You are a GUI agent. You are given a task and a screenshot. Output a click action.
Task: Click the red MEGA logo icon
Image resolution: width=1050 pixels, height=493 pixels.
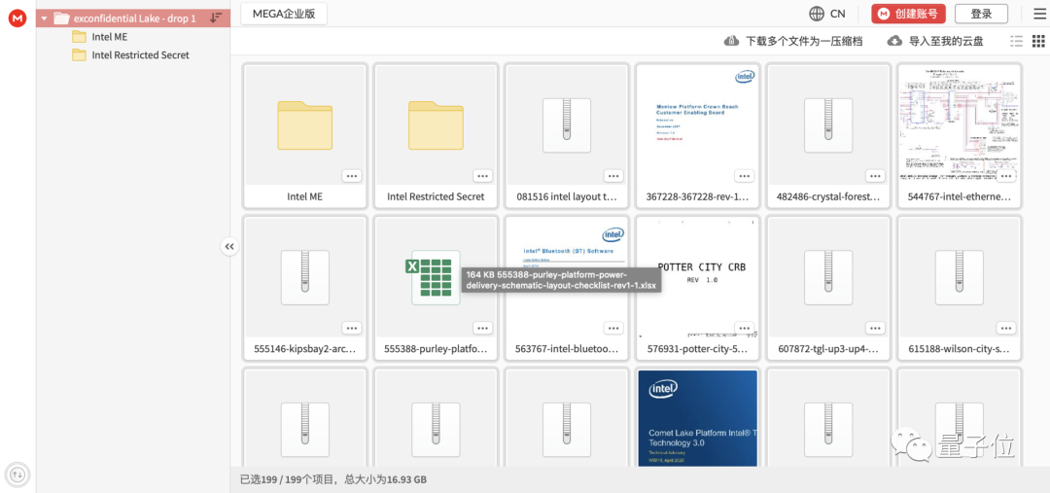pos(17,18)
